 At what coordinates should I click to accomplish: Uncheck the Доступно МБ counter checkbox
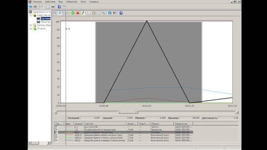coord(57,127)
